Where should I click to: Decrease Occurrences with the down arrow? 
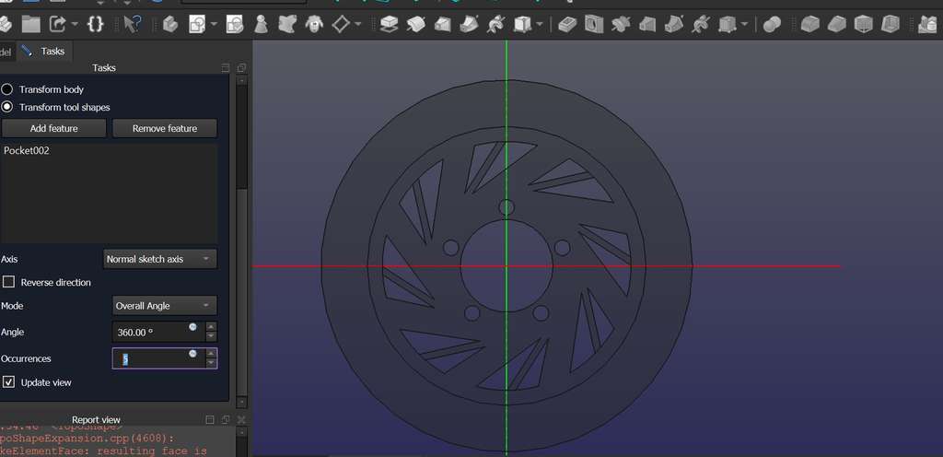[x=211, y=363]
